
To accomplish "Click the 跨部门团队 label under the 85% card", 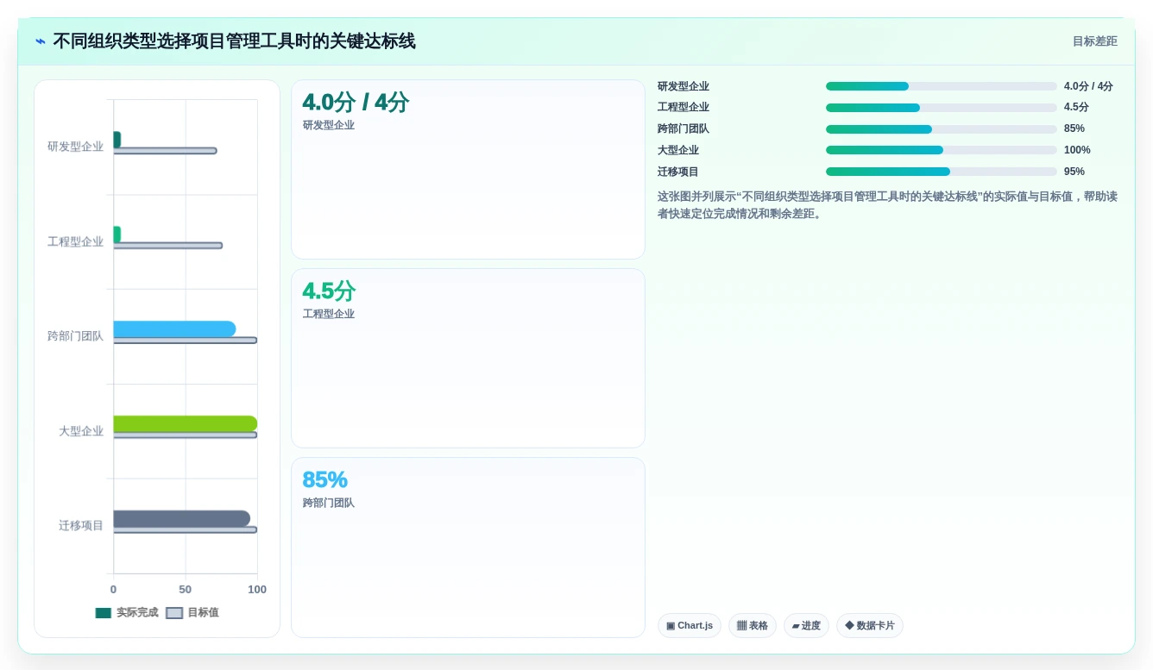I will pyautogui.click(x=329, y=503).
